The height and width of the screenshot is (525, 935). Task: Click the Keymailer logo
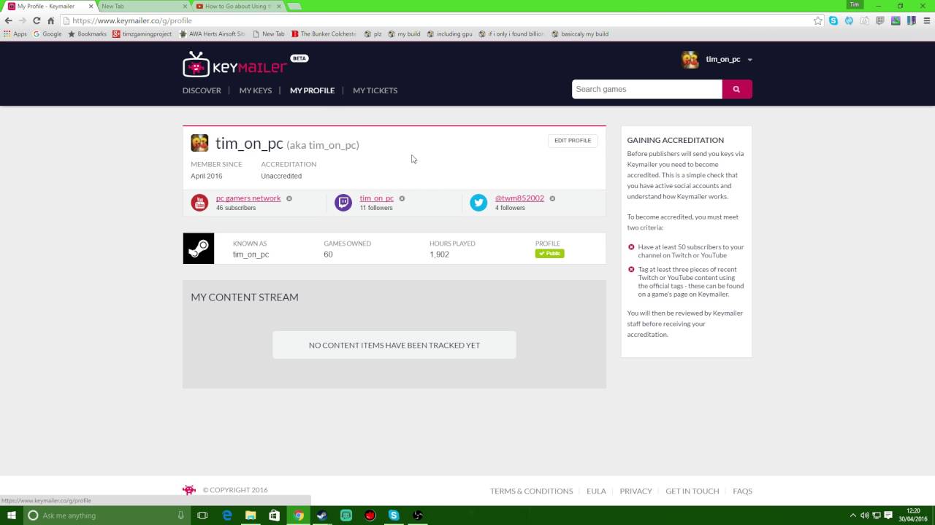tap(245, 64)
